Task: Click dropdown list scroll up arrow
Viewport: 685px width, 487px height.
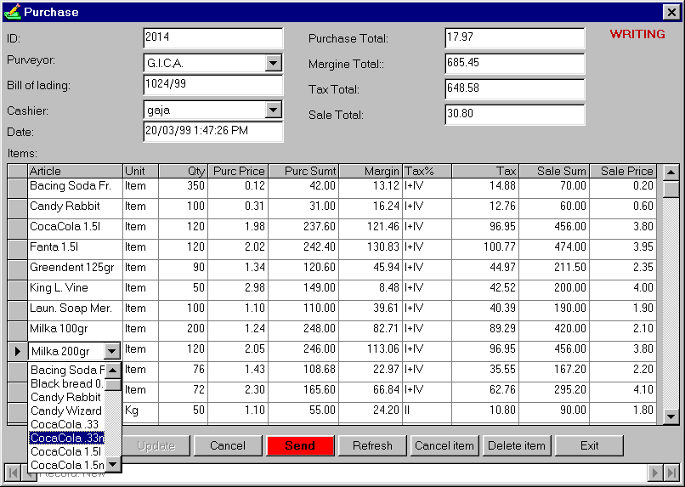Action: pyautogui.click(x=113, y=371)
